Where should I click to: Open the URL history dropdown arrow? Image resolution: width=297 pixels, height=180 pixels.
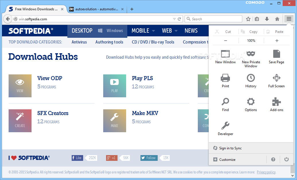click(174, 19)
